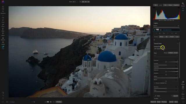Click the Color eyedropper icon
186x104 pixels.
(155, 96)
